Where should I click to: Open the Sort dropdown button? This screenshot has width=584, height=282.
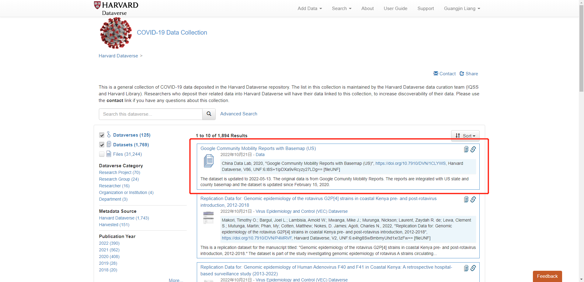[x=465, y=136]
